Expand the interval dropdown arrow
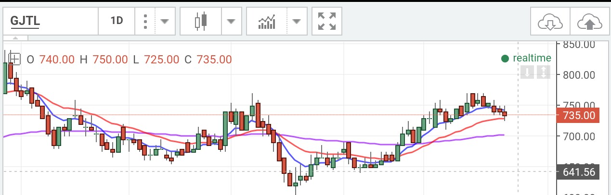 165,21
